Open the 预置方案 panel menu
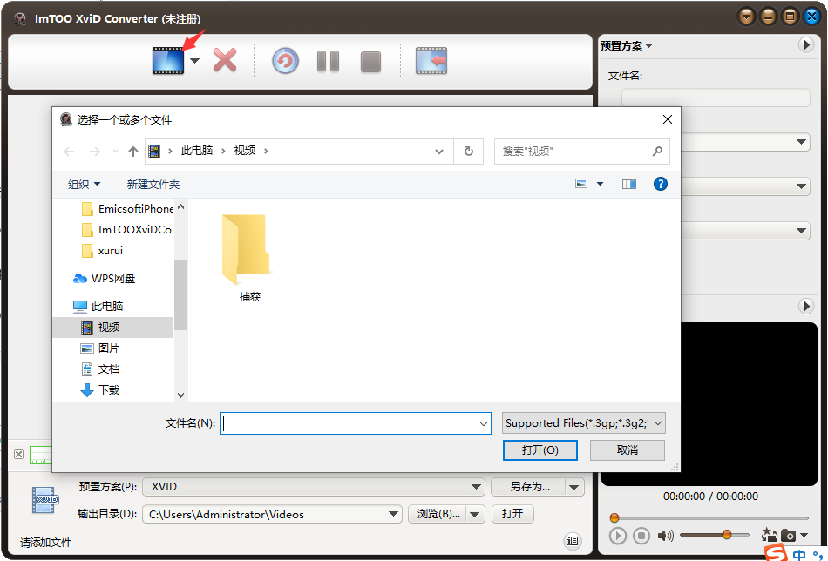Screen dimensions: 828x561 (x=627, y=46)
